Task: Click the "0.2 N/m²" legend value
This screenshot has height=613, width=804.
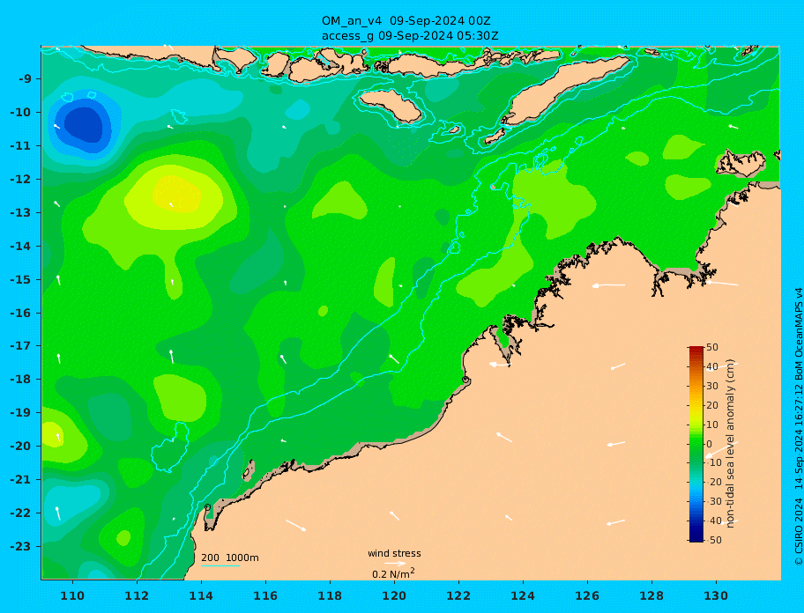Action: tap(393, 573)
